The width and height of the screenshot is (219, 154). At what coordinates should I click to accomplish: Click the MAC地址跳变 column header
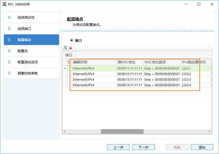point(162,62)
